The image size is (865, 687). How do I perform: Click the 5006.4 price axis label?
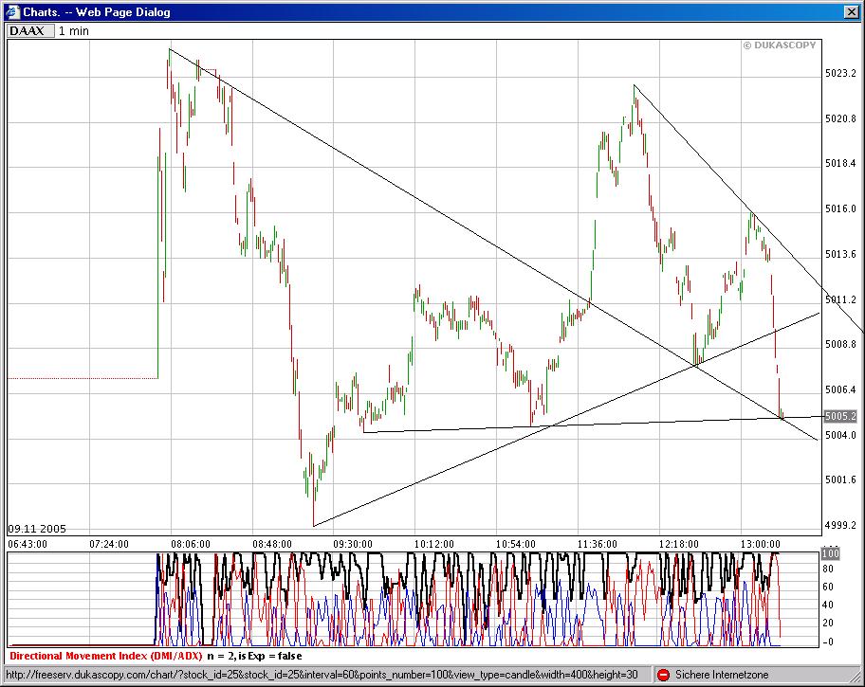click(840, 389)
